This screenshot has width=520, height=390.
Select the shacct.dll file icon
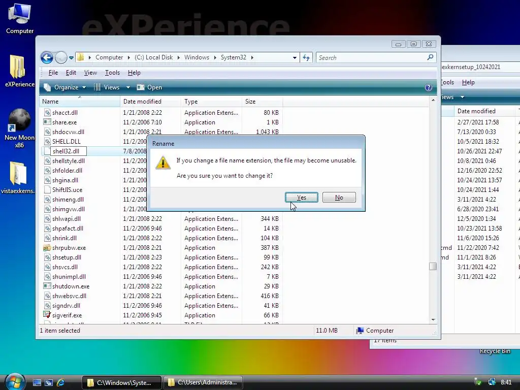pos(47,112)
